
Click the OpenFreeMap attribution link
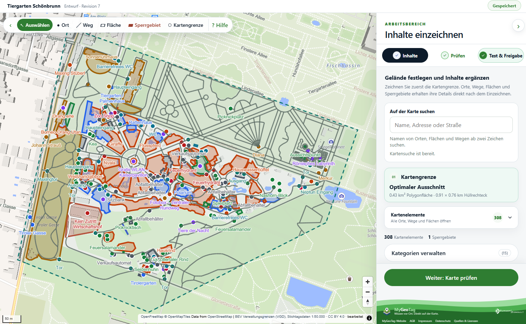[152, 317]
